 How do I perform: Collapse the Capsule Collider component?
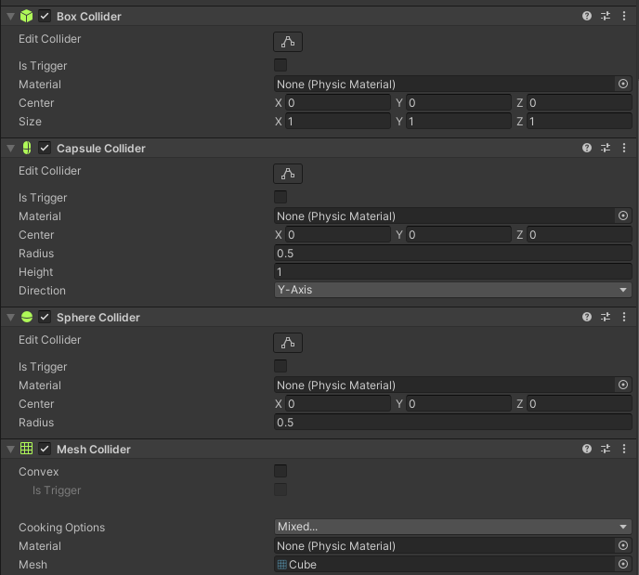pyautogui.click(x=10, y=149)
